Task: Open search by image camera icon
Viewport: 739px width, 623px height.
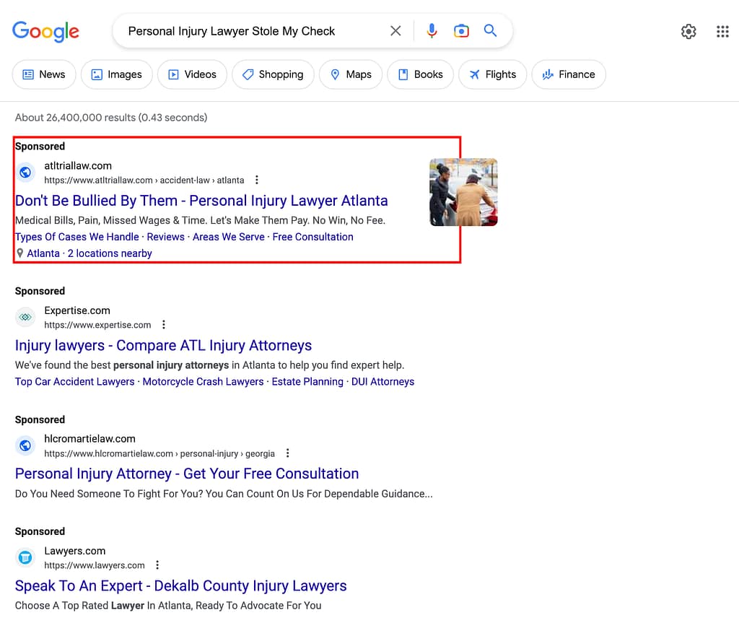Action: (x=461, y=31)
